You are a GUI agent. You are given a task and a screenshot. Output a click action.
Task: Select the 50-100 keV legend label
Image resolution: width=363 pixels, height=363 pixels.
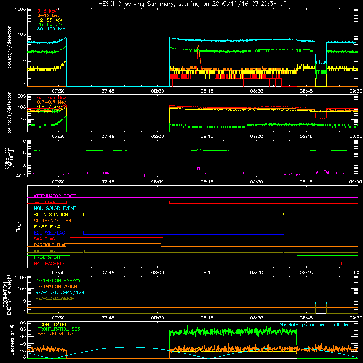(x=51, y=29)
